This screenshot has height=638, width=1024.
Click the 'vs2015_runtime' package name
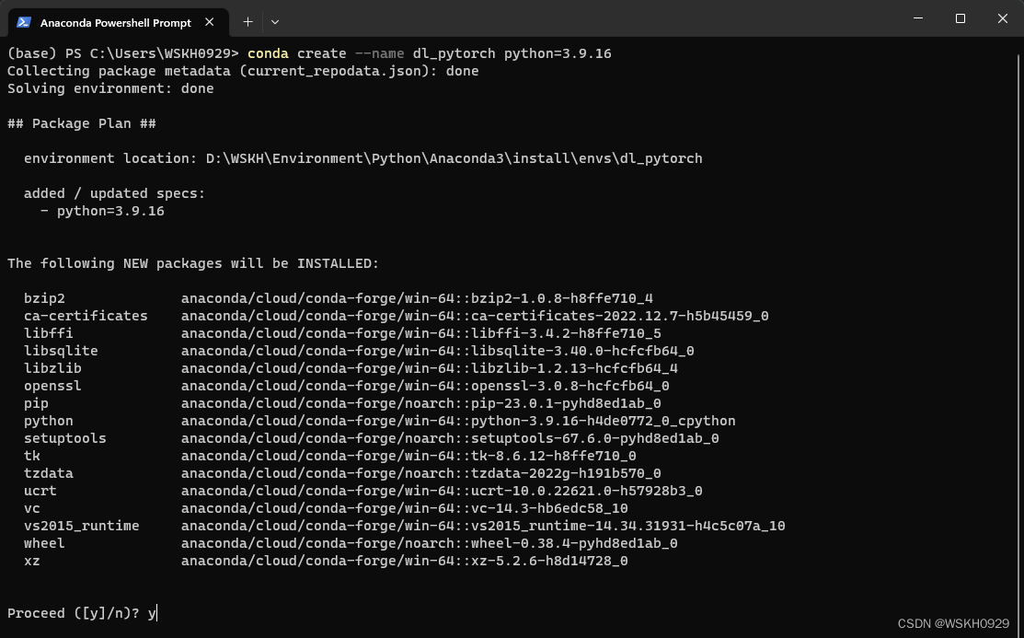[x=82, y=526]
